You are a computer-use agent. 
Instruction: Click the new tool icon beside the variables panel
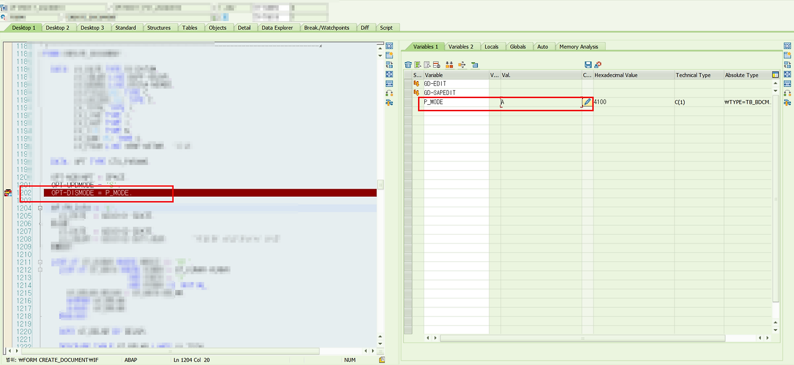[788, 55]
